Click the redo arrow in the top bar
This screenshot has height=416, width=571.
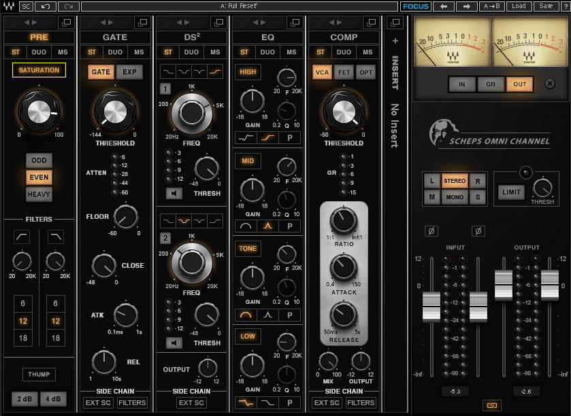click(x=68, y=6)
